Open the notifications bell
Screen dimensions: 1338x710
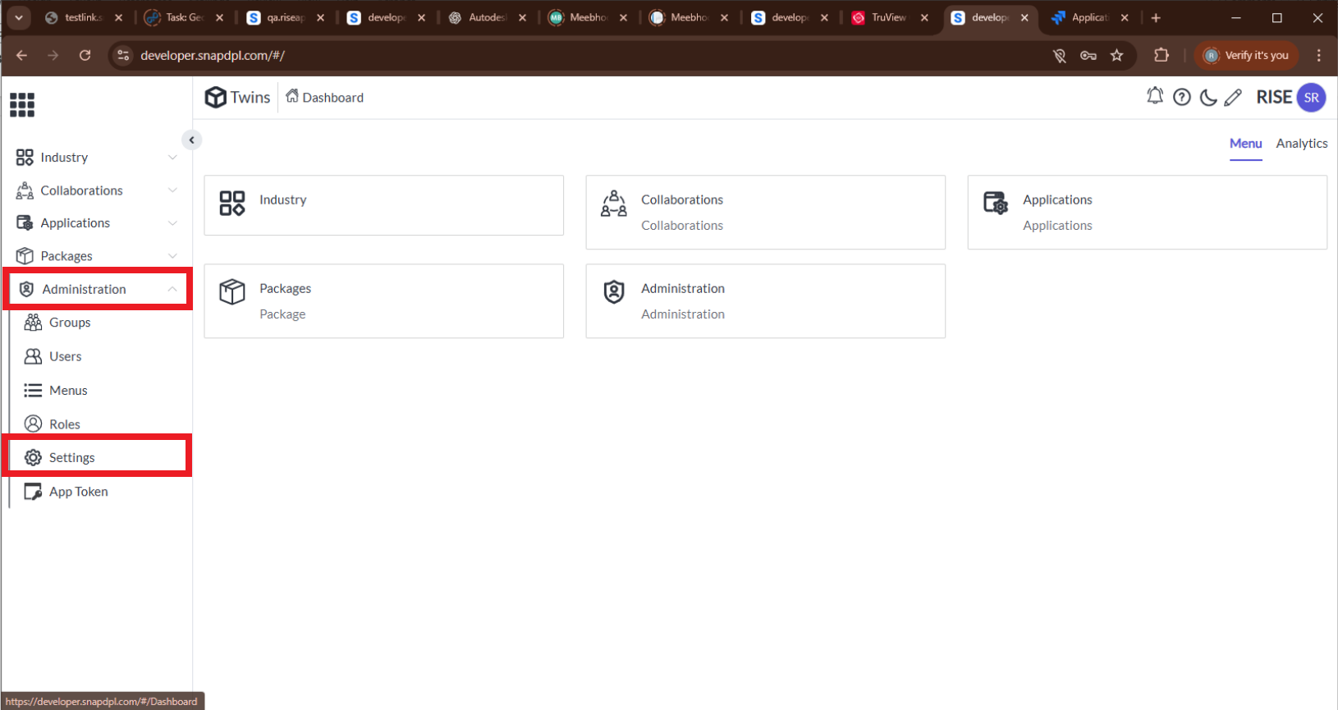(1155, 96)
